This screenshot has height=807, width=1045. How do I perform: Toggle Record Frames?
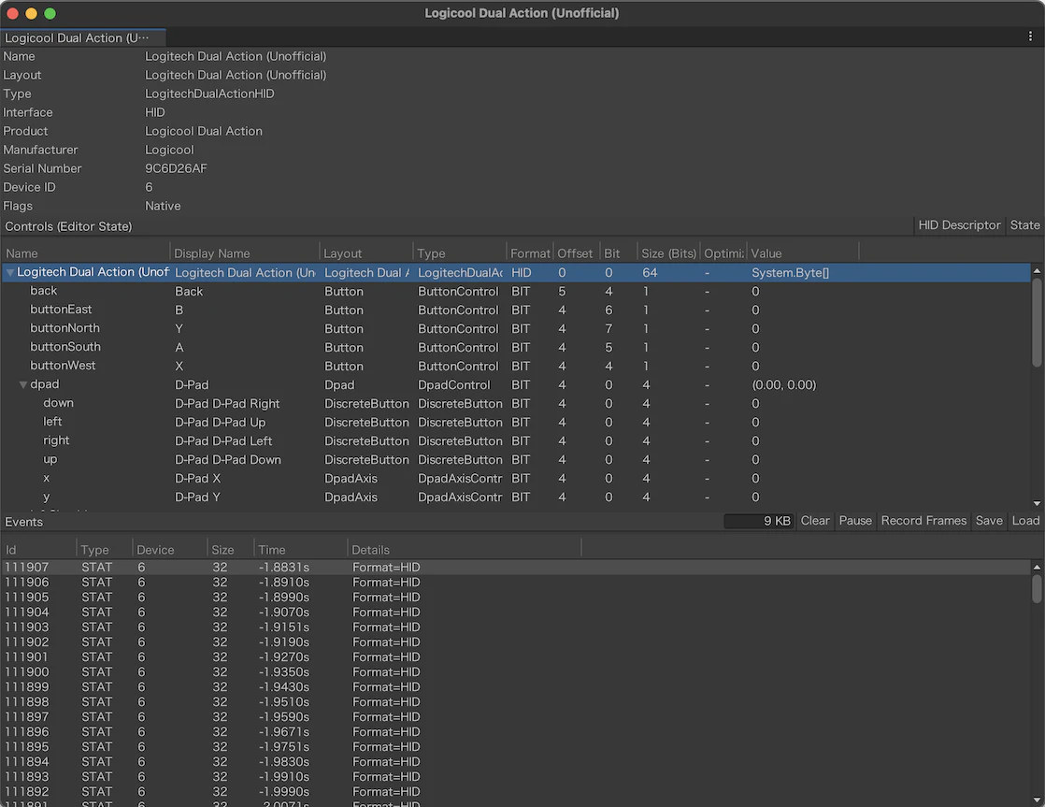tap(923, 521)
